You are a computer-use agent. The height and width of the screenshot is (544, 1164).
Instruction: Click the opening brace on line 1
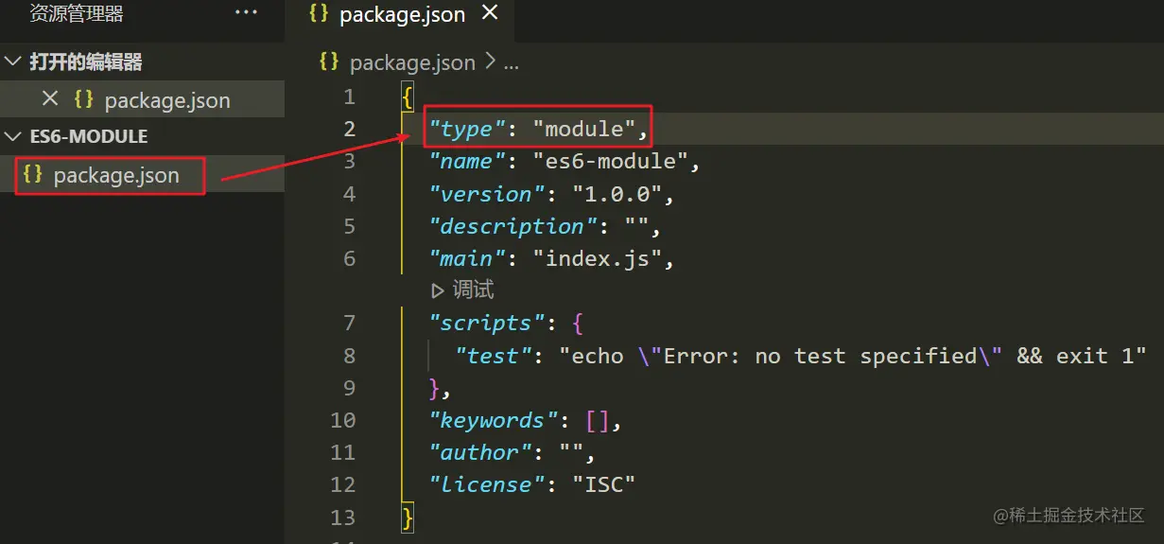pos(408,97)
